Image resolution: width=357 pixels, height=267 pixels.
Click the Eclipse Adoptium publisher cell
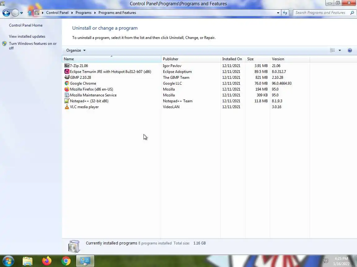(177, 71)
